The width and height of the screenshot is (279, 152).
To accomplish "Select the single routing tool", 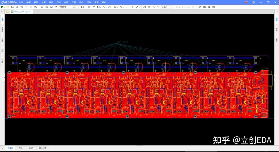I will [x=154, y=7].
